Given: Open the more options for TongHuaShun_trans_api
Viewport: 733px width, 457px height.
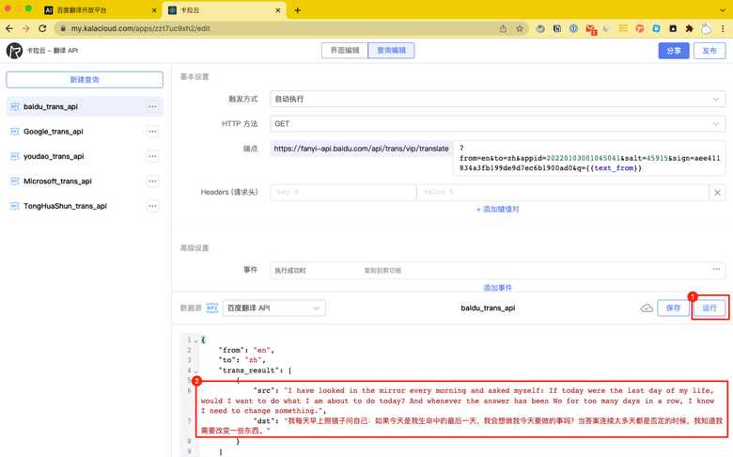Looking at the screenshot, I should (x=153, y=206).
